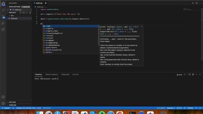Switch to the PROBLEMS tab
203x114 pixels.
point(65,75)
